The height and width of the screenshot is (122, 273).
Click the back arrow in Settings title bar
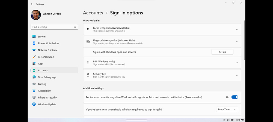tap(32, 4)
